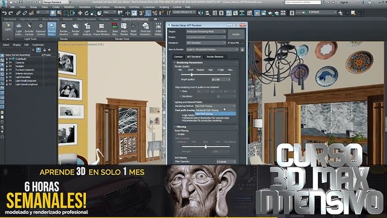Open the A360 Gallery
The width and height of the screenshot is (387, 218).
pyautogui.click(x=158, y=30)
